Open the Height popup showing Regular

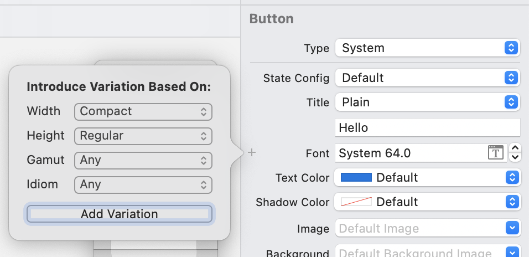tap(143, 136)
